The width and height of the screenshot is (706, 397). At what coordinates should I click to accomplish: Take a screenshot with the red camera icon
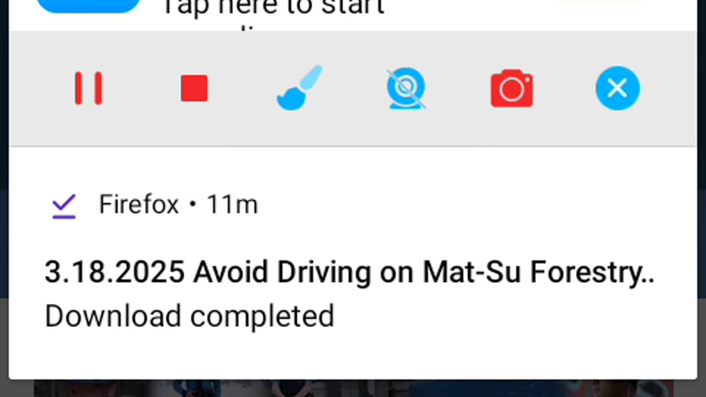[512, 88]
